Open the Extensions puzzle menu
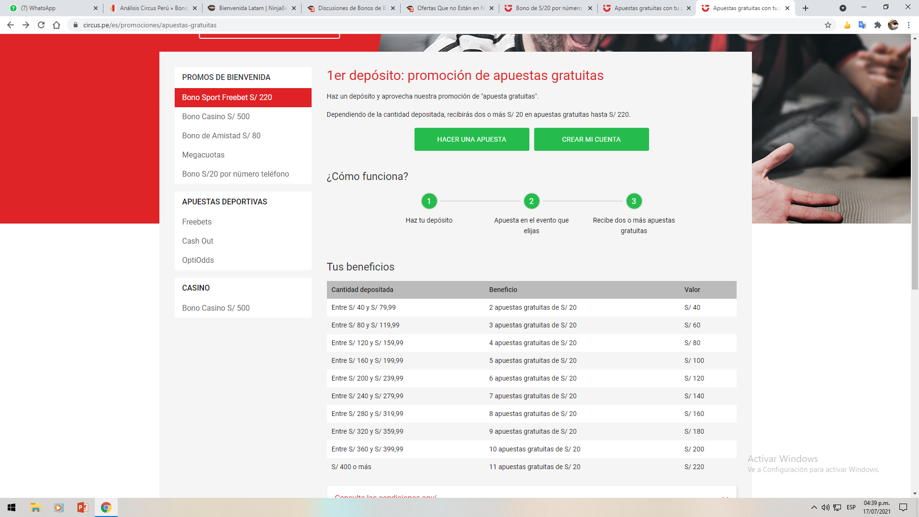This screenshot has height=517, width=919. [x=878, y=25]
